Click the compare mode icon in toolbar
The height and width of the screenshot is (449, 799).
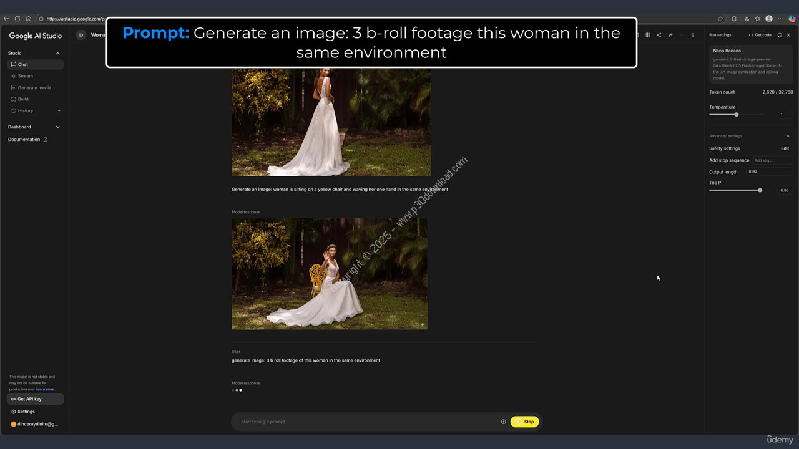coord(647,35)
